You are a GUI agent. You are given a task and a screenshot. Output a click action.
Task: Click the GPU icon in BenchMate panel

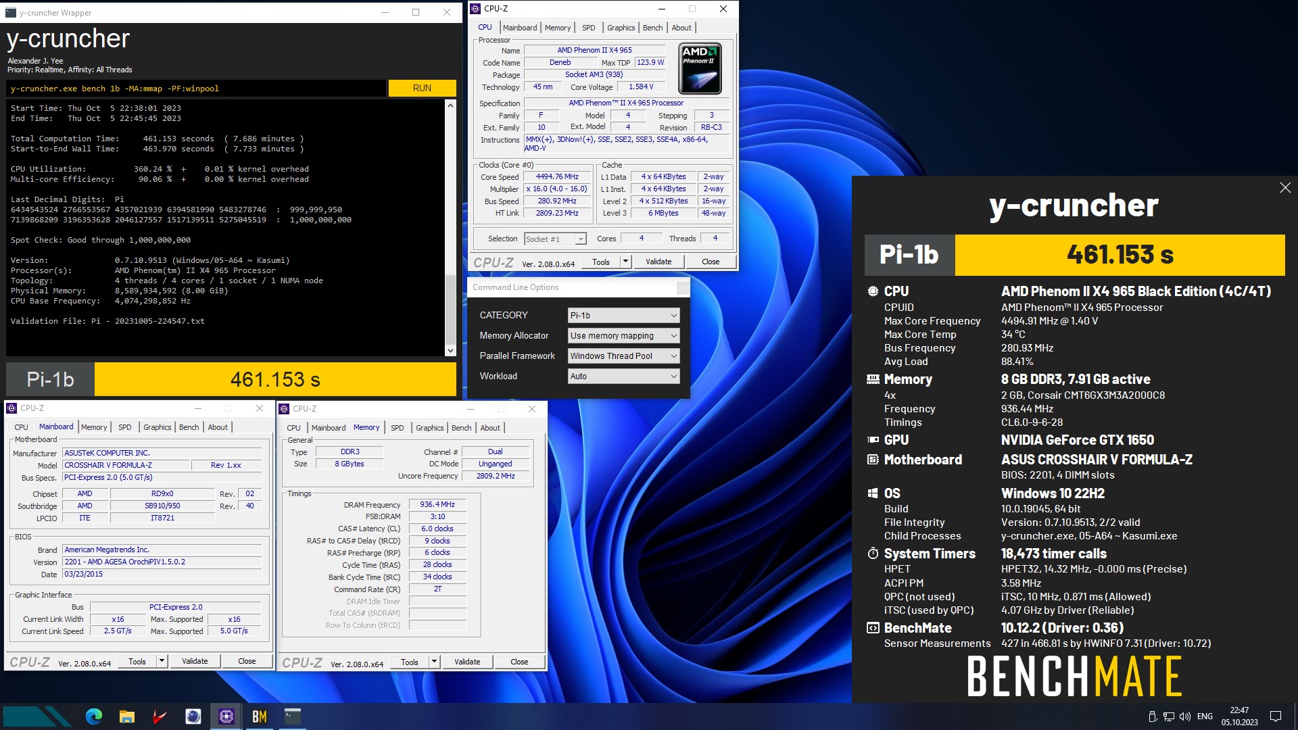pyautogui.click(x=873, y=440)
